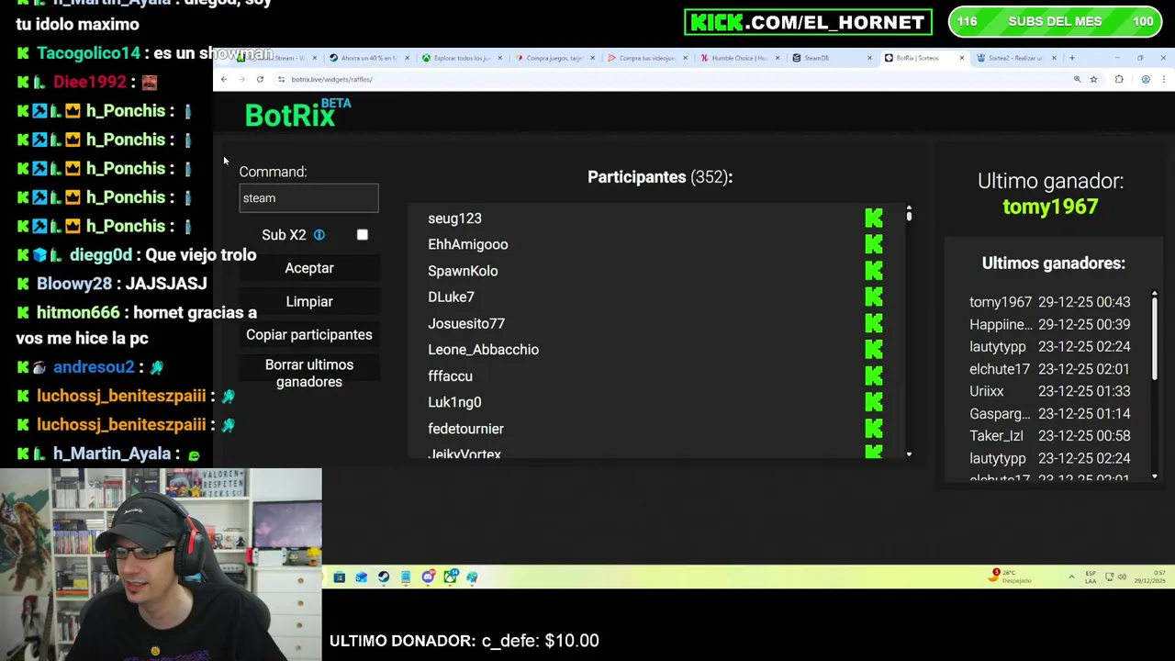Close the SteamDB tab

point(869,58)
